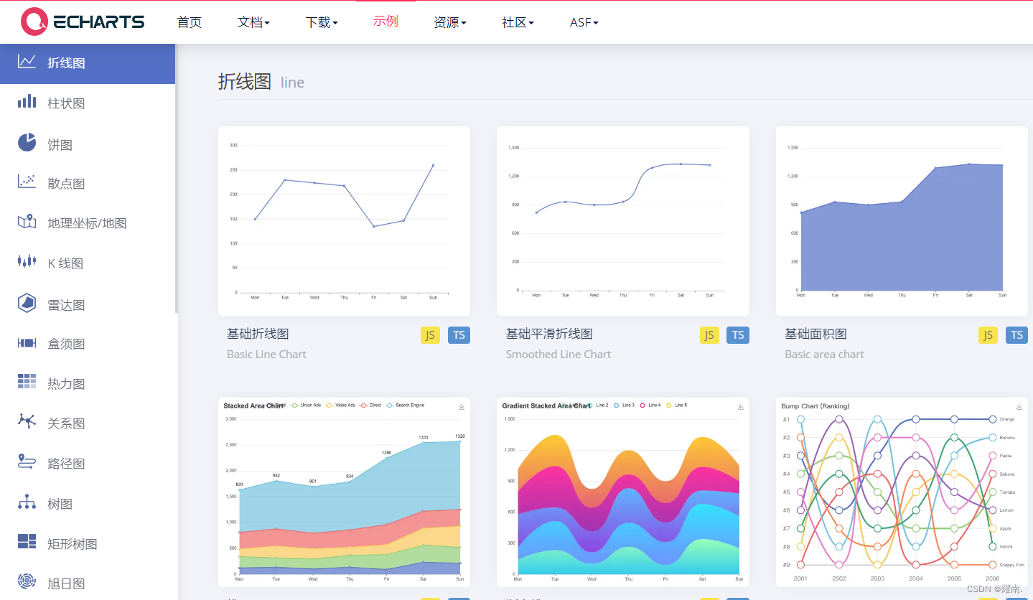Download the Bump Chart ranking image
The width and height of the screenshot is (1033, 600).
coord(1019,406)
